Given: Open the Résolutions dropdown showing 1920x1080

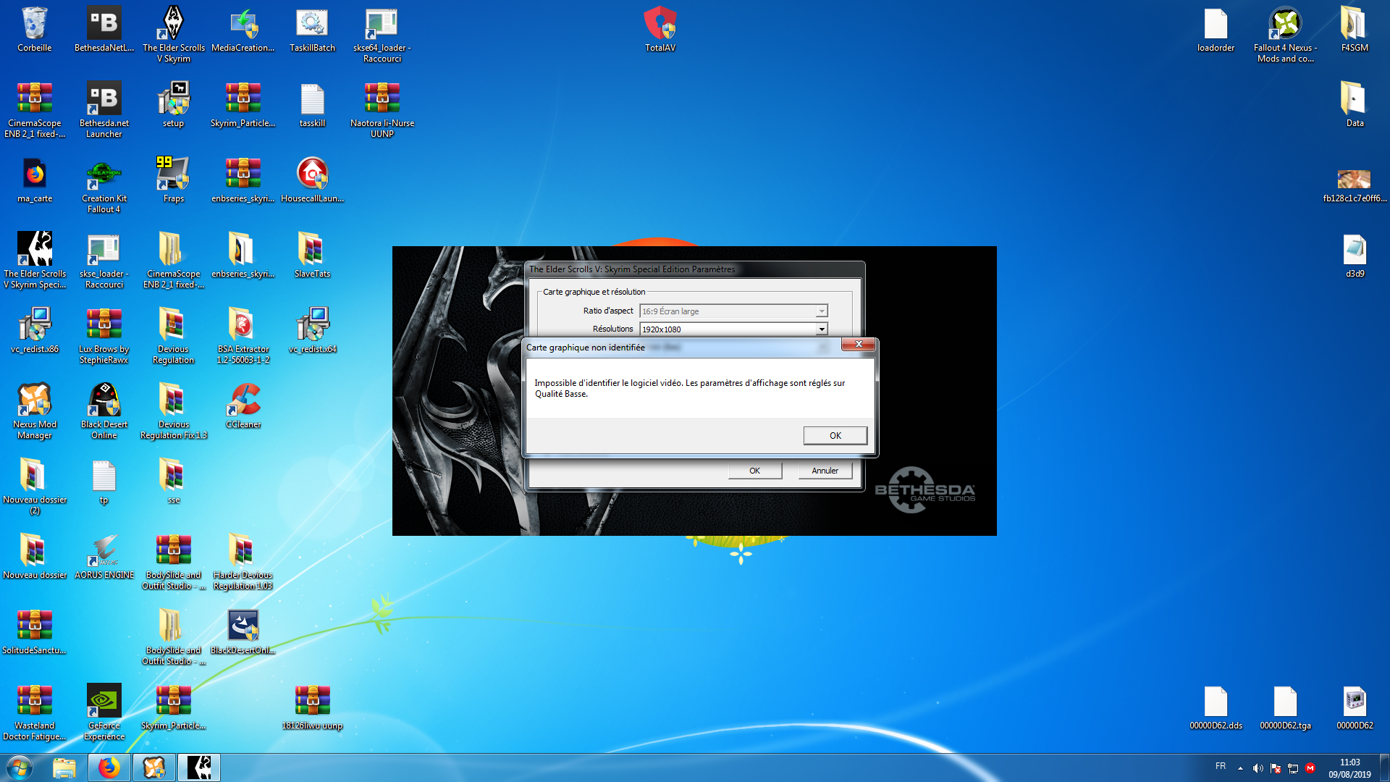Looking at the screenshot, I should 821,329.
